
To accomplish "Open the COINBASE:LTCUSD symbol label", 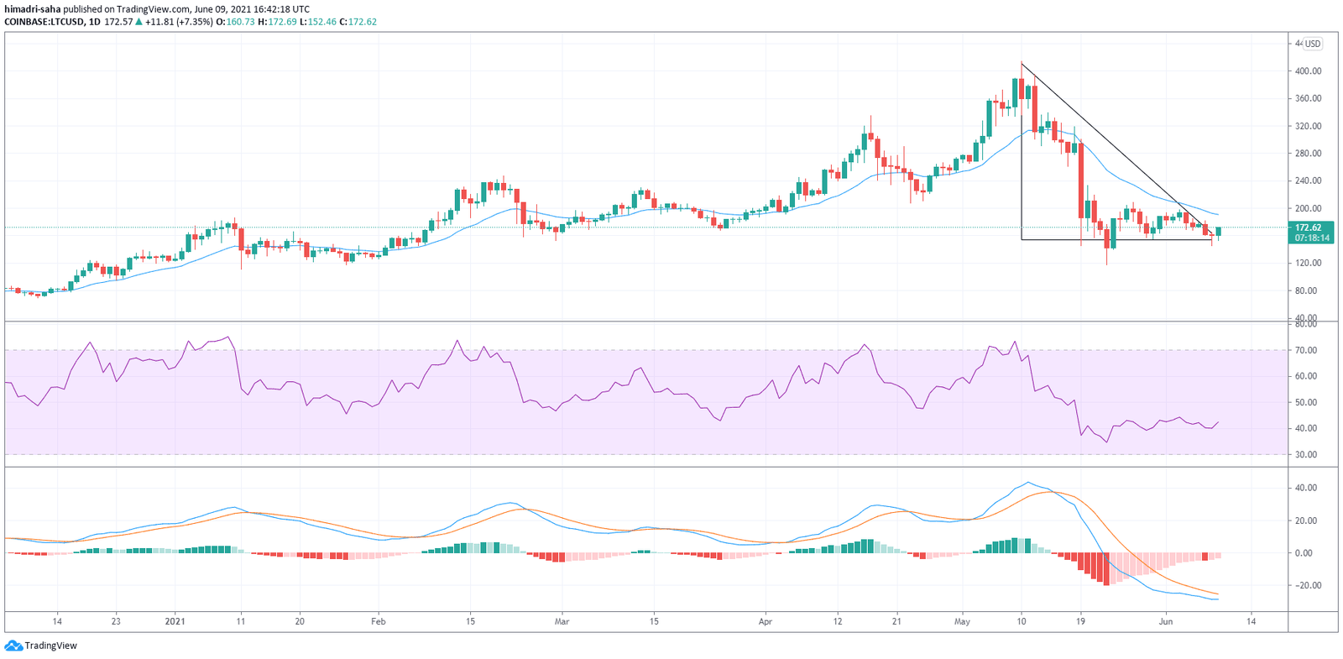I will 44,22.
